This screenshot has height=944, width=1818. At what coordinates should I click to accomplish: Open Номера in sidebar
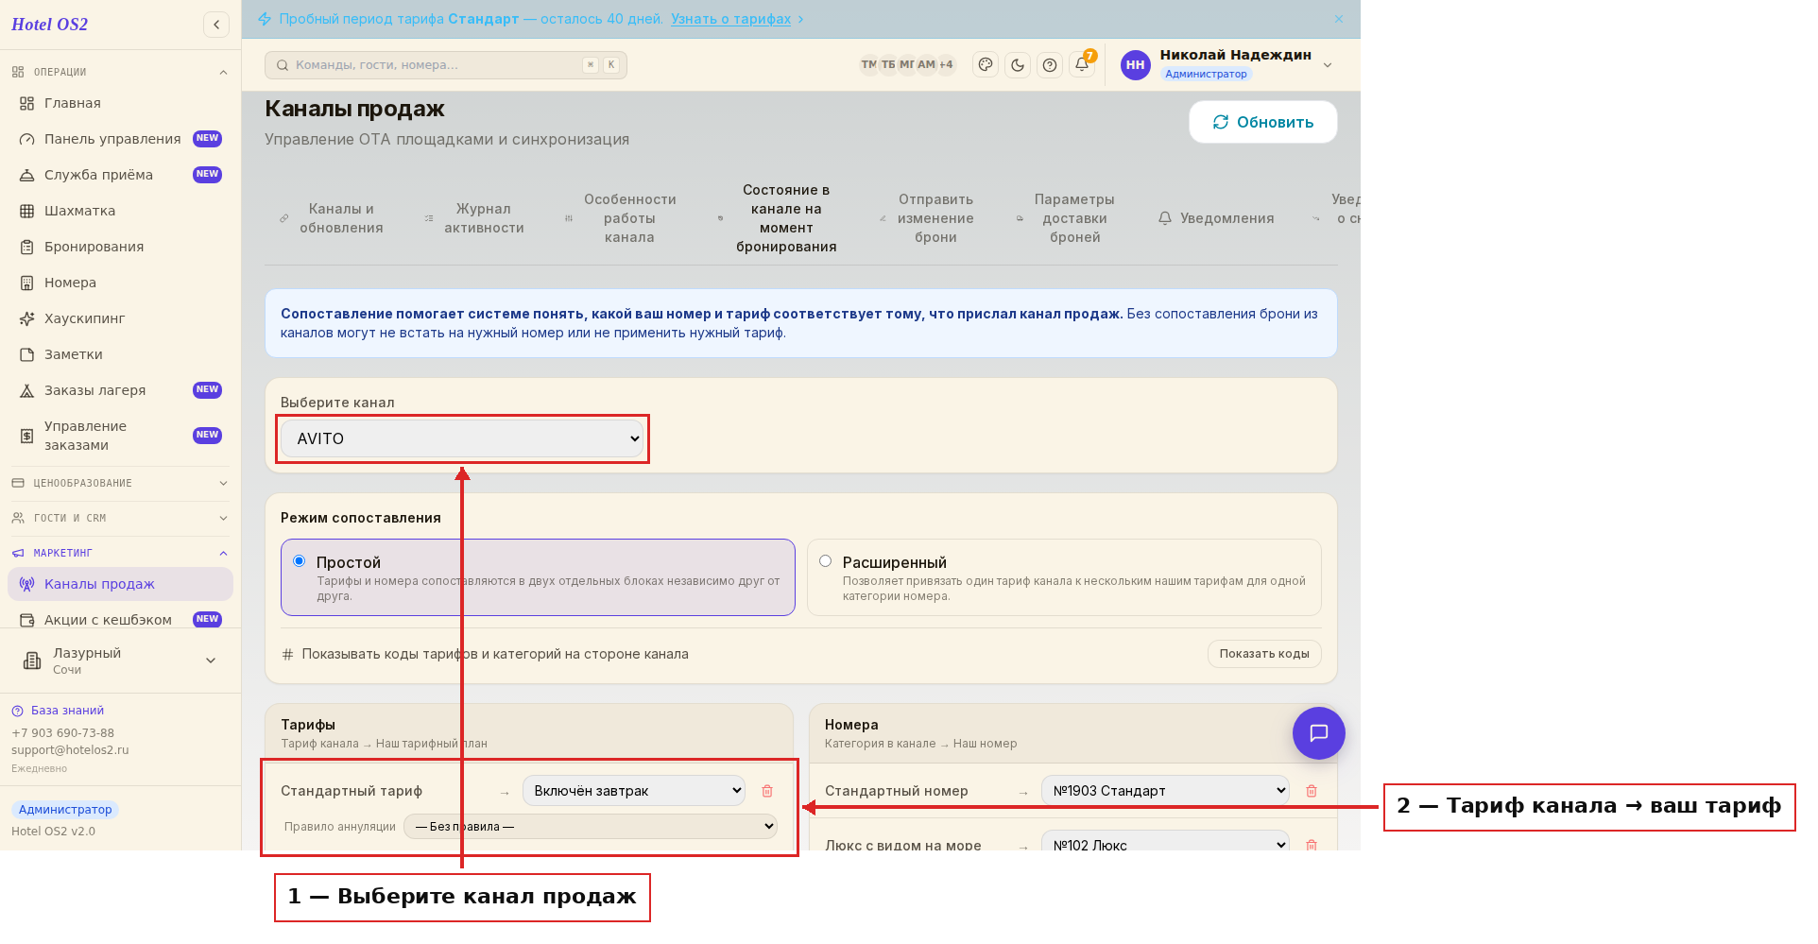(121, 283)
